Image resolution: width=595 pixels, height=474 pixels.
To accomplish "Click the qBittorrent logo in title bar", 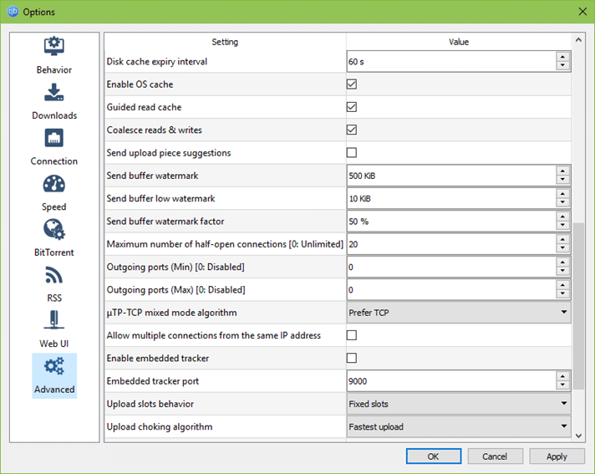I will 13,12.
